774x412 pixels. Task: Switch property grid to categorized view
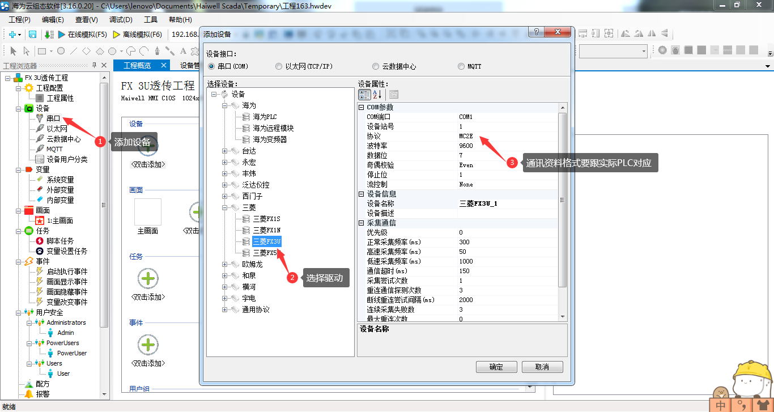coord(364,95)
